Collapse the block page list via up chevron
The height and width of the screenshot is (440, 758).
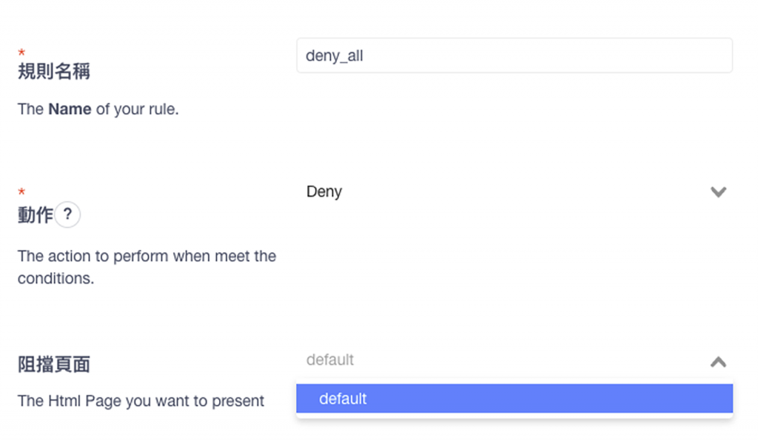[717, 362]
